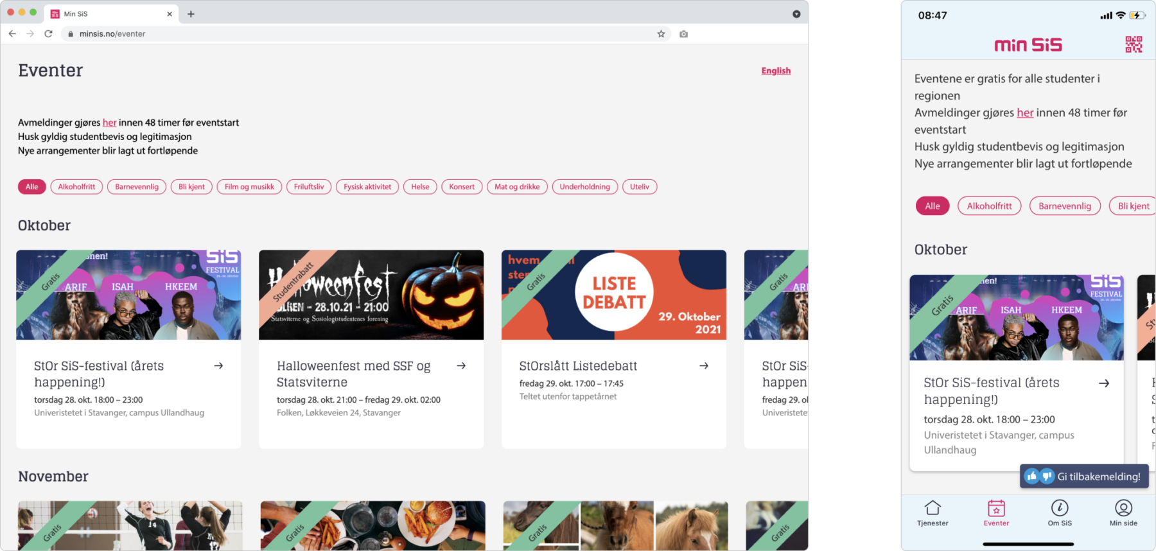The height and width of the screenshot is (551, 1156).
Task: Click the SiS festival image in mobile app
Action: click(1017, 318)
